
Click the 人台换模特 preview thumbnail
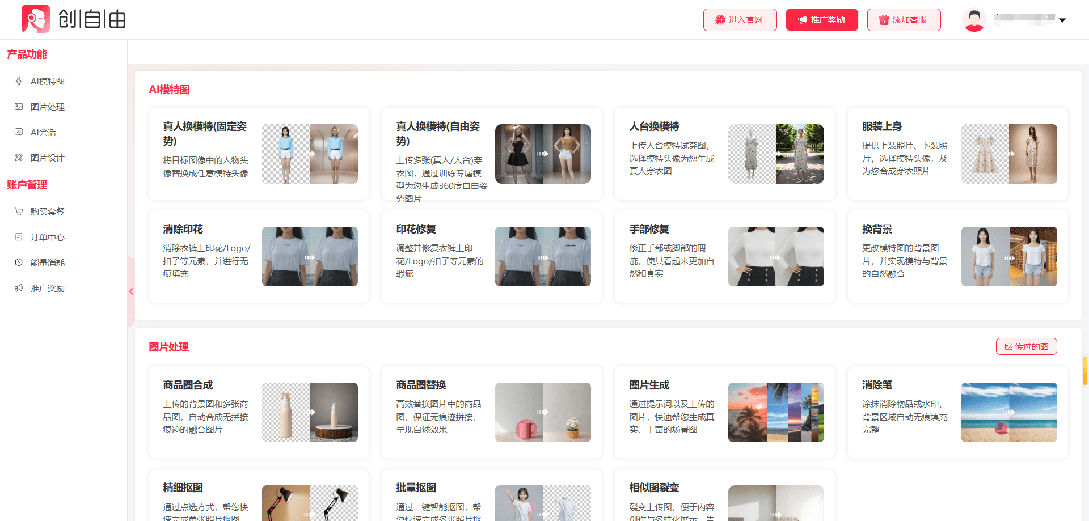(776, 154)
